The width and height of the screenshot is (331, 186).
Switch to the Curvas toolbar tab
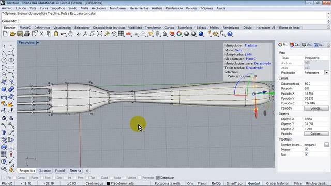click(x=169, y=28)
